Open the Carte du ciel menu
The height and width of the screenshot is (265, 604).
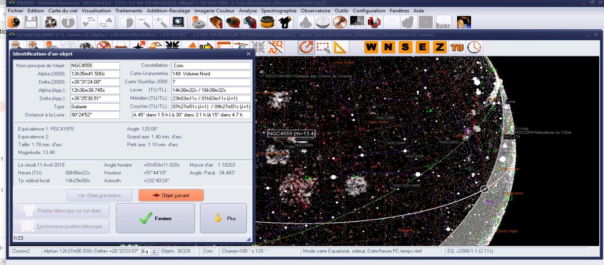[x=63, y=10]
